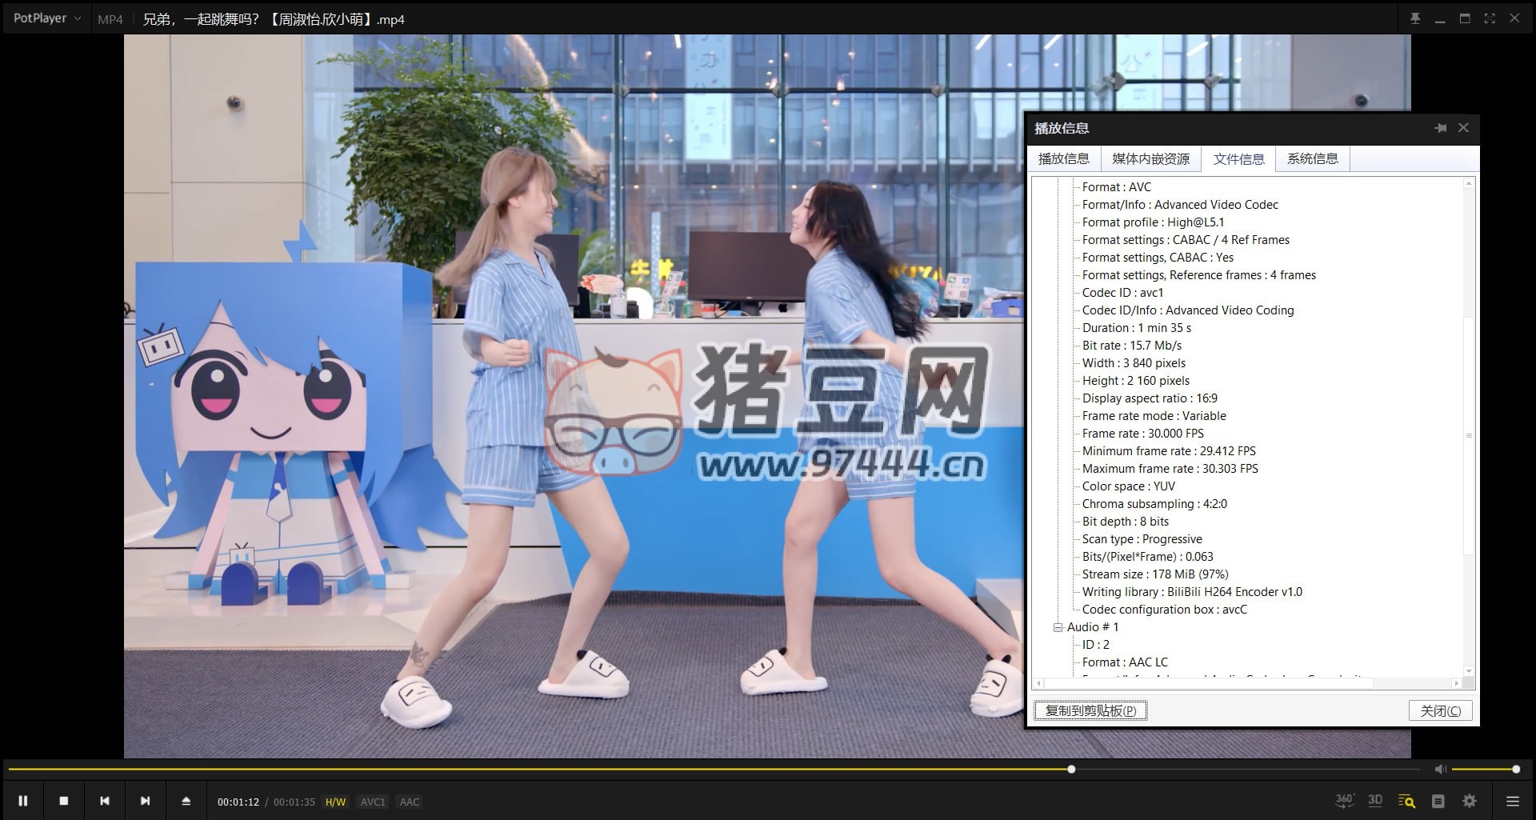The width and height of the screenshot is (1536, 820).
Task: Pause the video playback
Action: (x=23, y=801)
